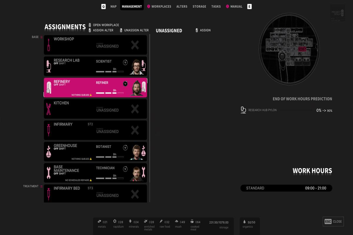
Task: Click the Research Hub Pylon microscope icon
Action: [x=243, y=110]
